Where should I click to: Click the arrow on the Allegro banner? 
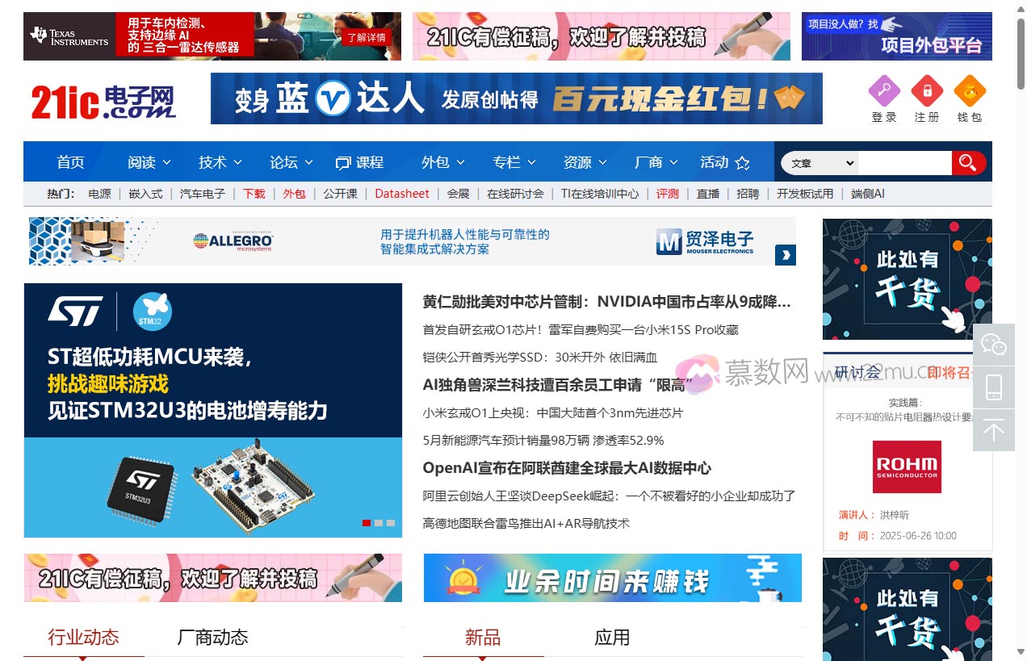(x=785, y=255)
